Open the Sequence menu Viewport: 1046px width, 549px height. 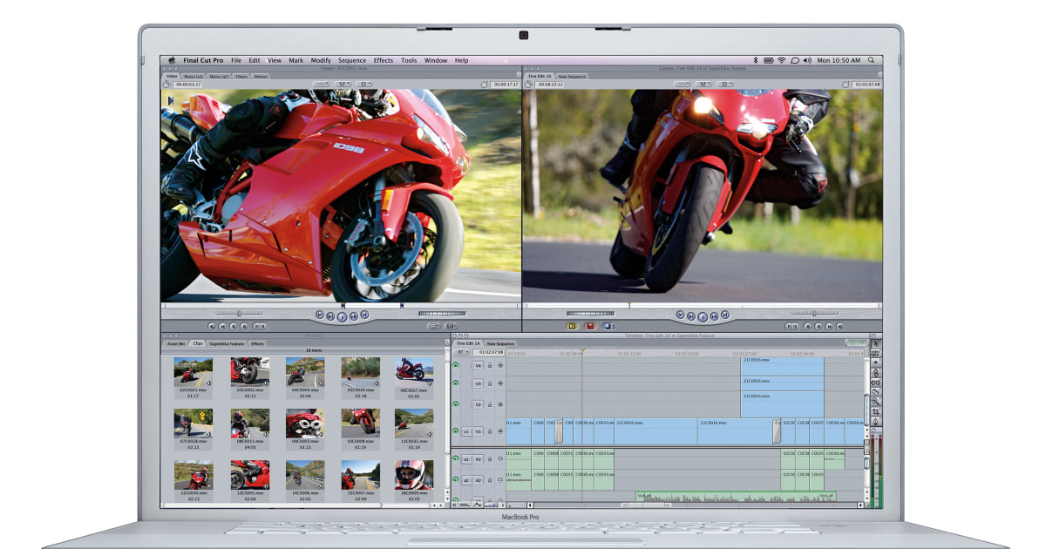tap(352, 61)
